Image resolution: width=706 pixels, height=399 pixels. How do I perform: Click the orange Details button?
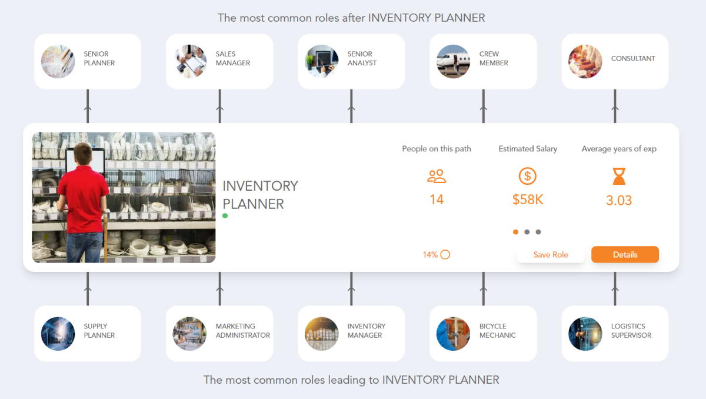tap(625, 254)
